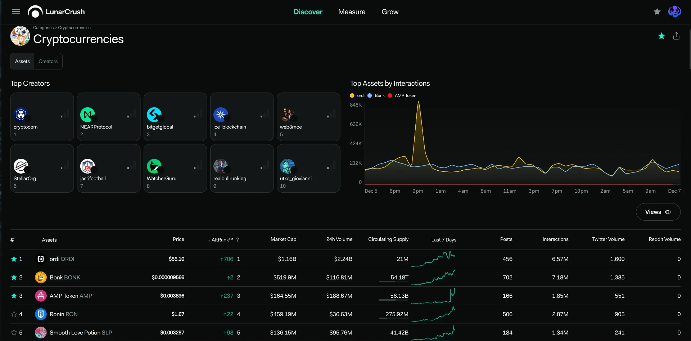Open the Bonk coin icon
The image size is (691, 341).
point(41,277)
